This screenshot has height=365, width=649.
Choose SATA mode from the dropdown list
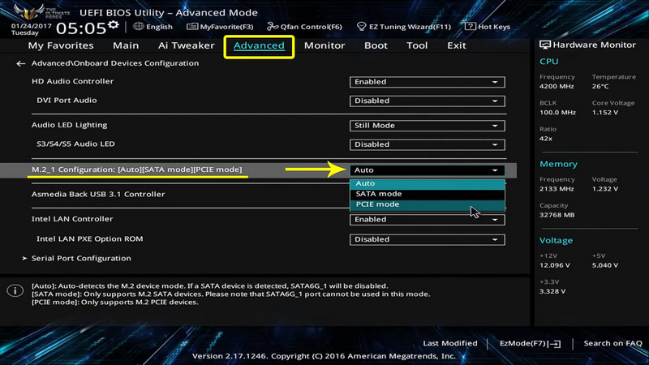[x=428, y=194]
